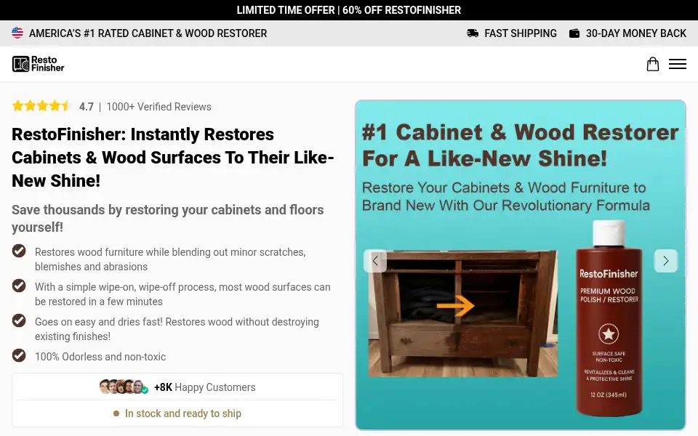Click 'With a simple wipe-on, wipe-off process' text
Image resolution: width=698 pixels, height=436 pixels.
pyautogui.click(x=182, y=294)
